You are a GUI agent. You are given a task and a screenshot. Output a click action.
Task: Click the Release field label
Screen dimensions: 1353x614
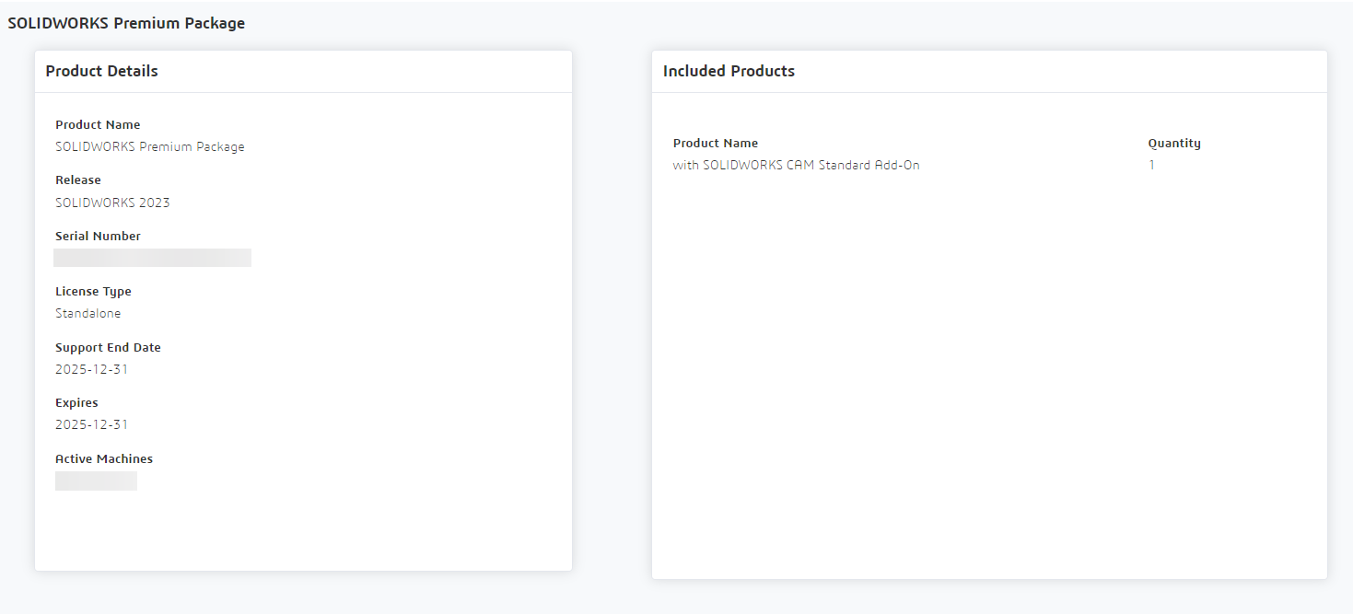[x=78, y=180]
